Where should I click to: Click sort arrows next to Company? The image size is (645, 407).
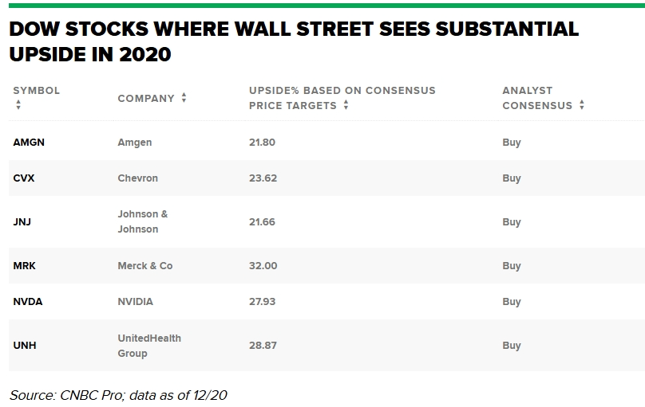click(x=184, y=98)
